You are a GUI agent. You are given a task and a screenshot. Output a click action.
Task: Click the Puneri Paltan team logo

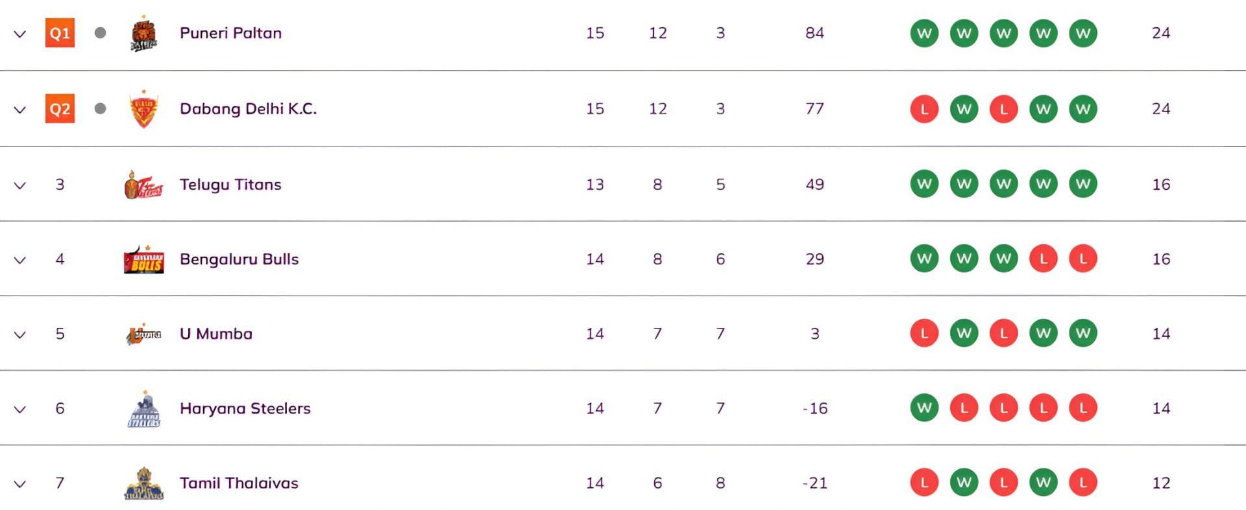(x=143, y=34)
